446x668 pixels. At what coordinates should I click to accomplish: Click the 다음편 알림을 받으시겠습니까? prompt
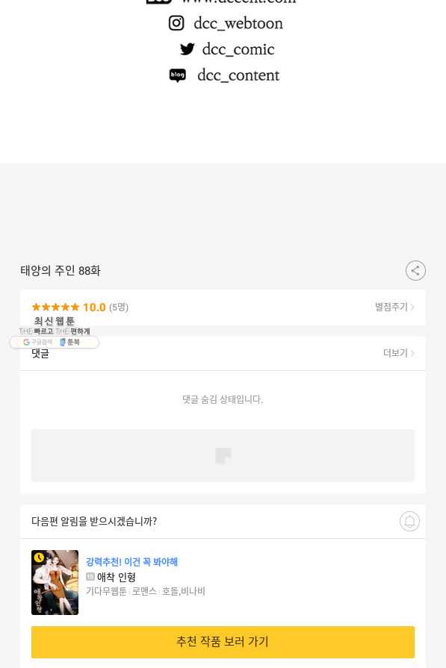point(94,521)
